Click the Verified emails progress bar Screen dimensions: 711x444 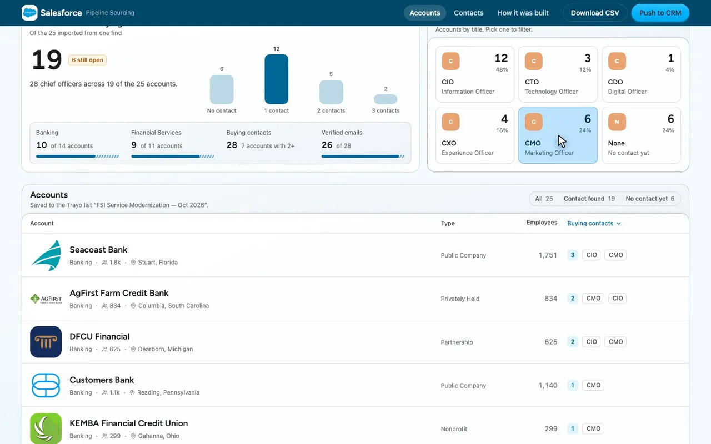363,157
